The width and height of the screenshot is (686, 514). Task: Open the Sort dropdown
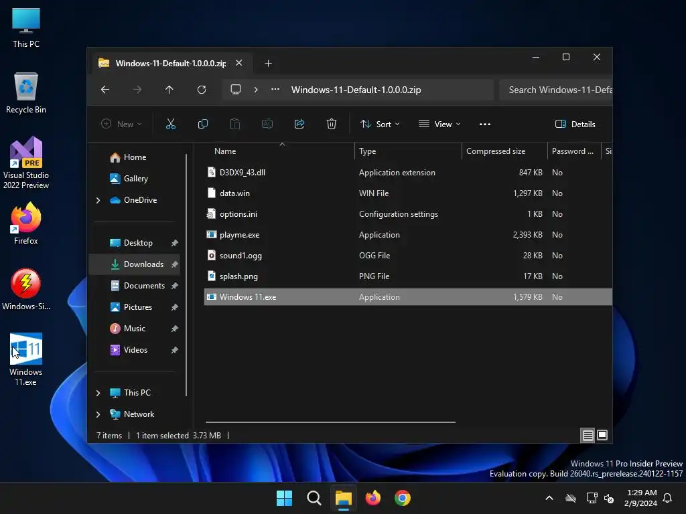380,124
